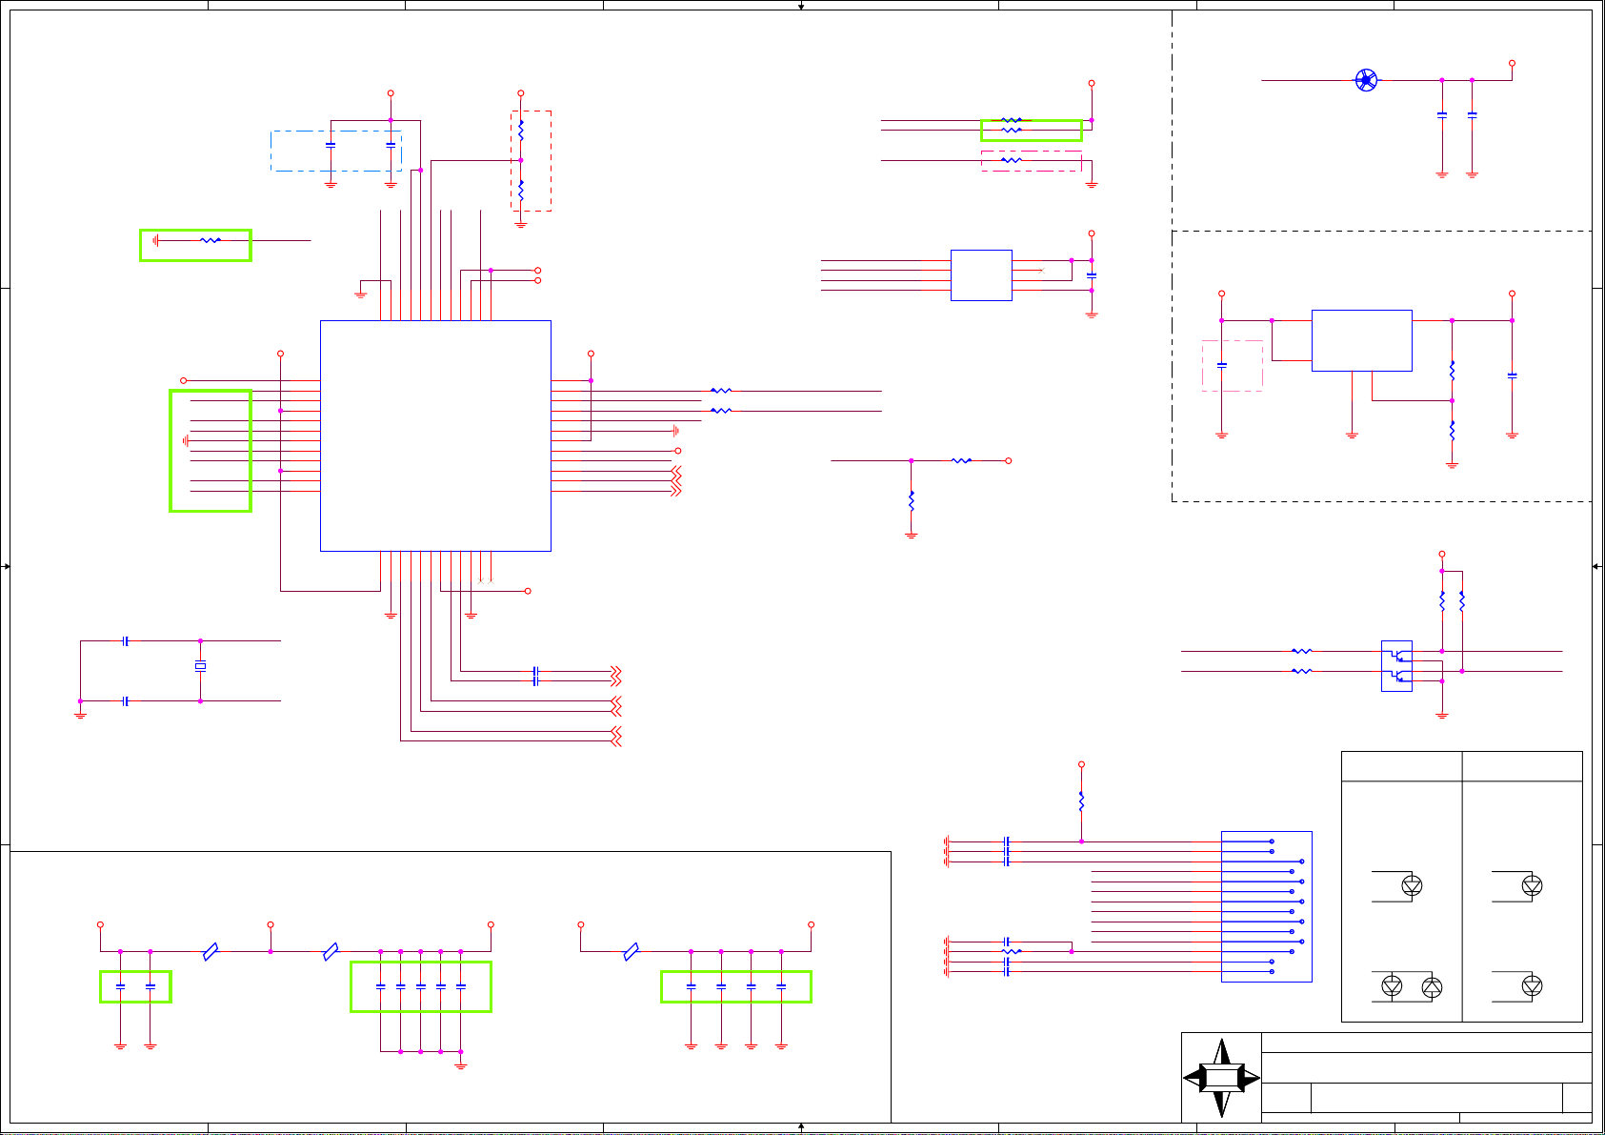Select lower resistor inside red dashed box
The image size is (1605, 1135).
pyautogui.click(x=521, y=191)
